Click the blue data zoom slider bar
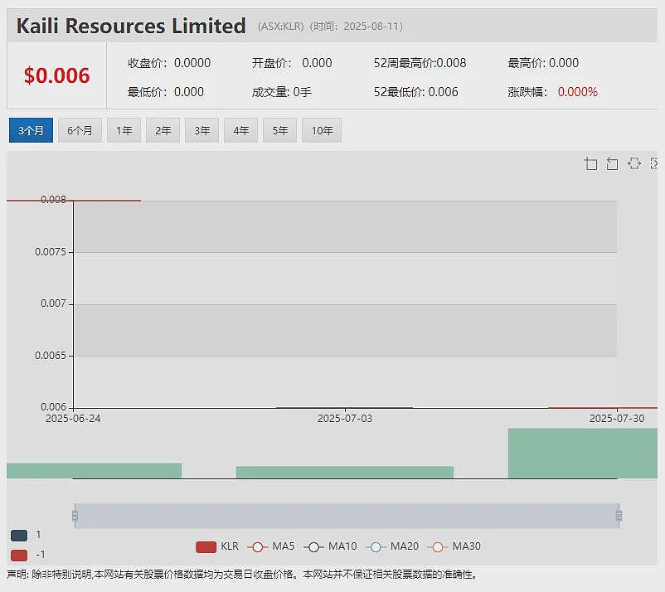This screenshot has height=592, width=665. click(x=347, y=516)
